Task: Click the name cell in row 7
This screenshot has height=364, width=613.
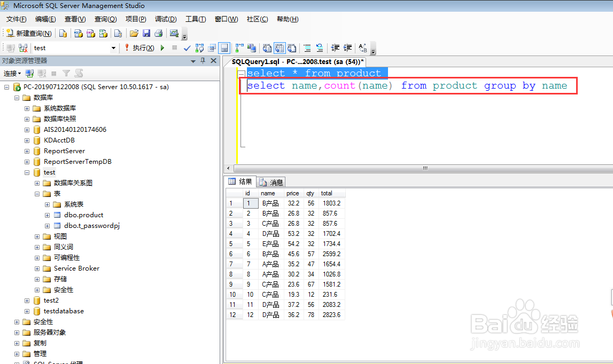Action: coord(270,264)
